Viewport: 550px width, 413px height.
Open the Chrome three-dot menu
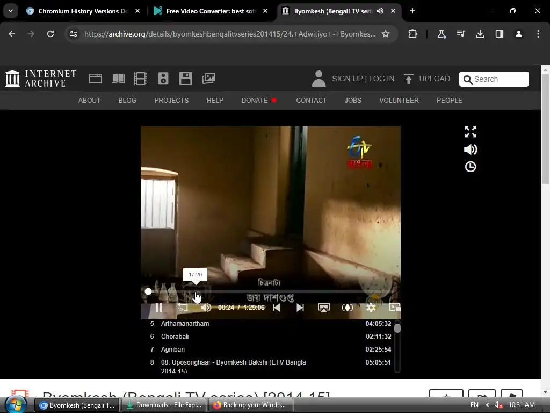[538, 34]
